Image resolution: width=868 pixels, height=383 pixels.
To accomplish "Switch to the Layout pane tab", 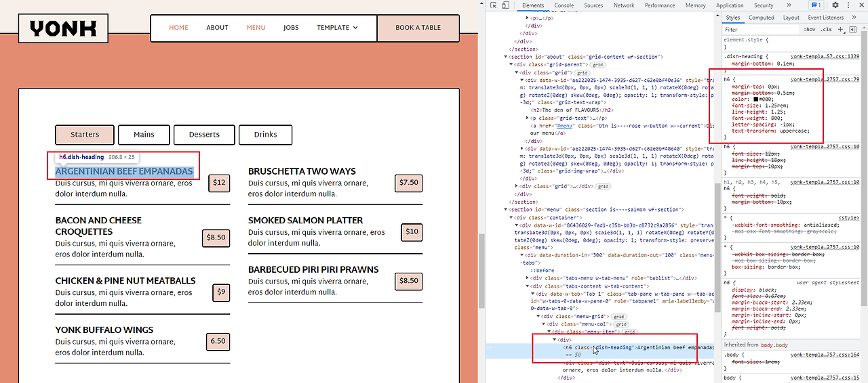I will click(x=791, y=18).
